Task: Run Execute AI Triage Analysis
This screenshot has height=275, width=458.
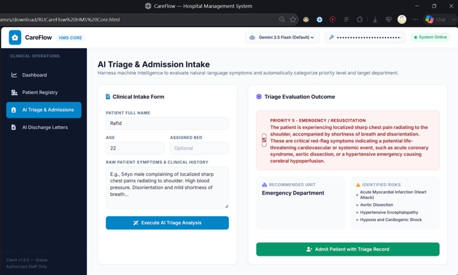Action: click(x=167, y=223)
